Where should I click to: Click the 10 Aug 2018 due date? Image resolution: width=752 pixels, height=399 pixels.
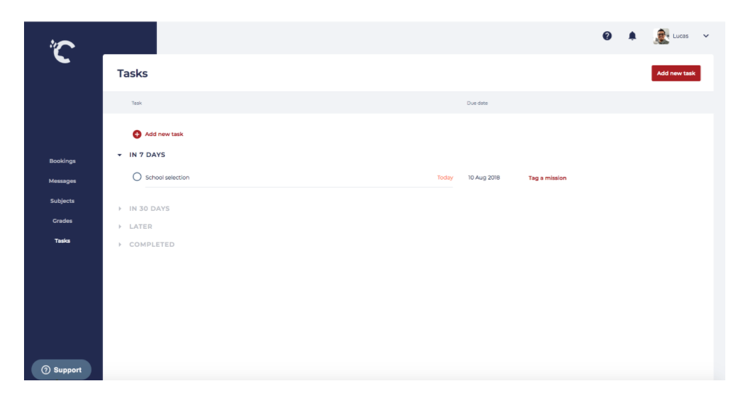[x=484, y=178]
